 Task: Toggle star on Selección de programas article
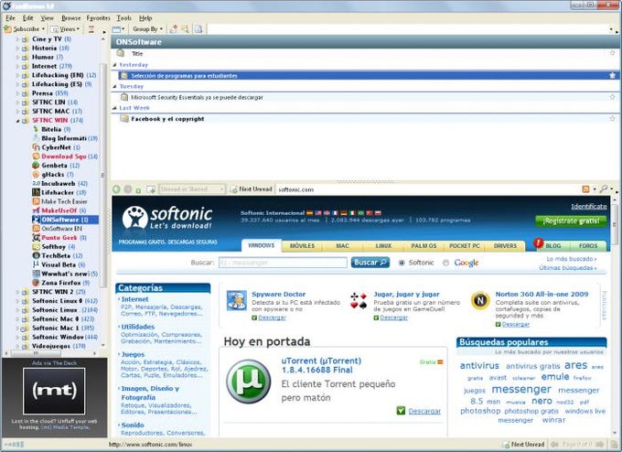612,75
